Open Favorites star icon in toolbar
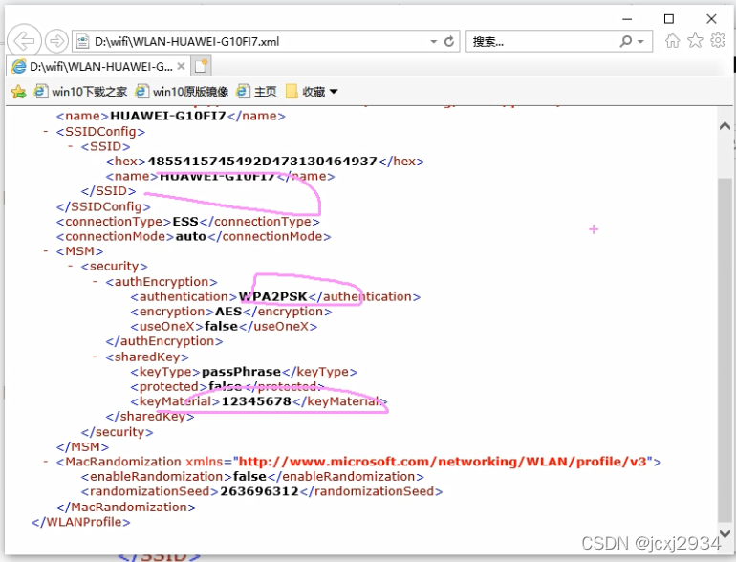The height and width of the screenshot is (562, 736). tap(695, 41)
